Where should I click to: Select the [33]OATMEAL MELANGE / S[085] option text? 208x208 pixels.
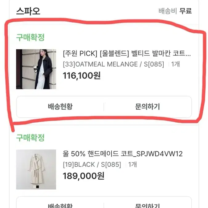[x=113, y=64]
